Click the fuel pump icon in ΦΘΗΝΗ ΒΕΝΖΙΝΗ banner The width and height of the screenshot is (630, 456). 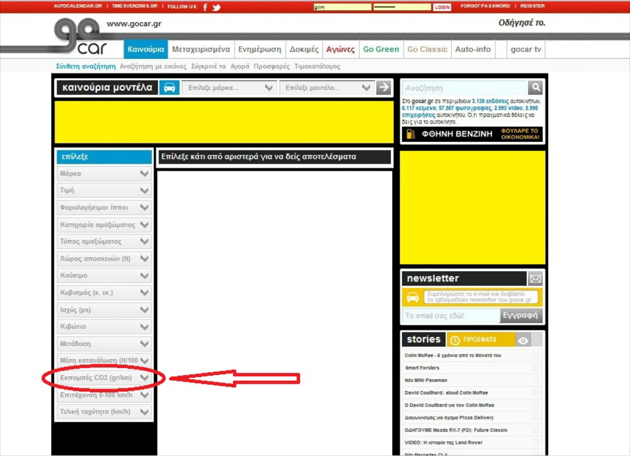410,134
